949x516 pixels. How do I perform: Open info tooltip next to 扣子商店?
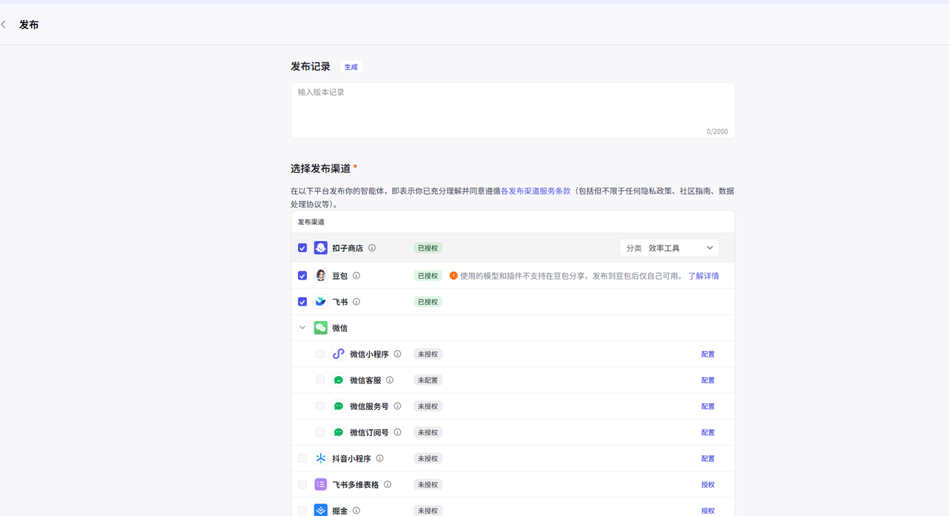click(x=372, y=248)
